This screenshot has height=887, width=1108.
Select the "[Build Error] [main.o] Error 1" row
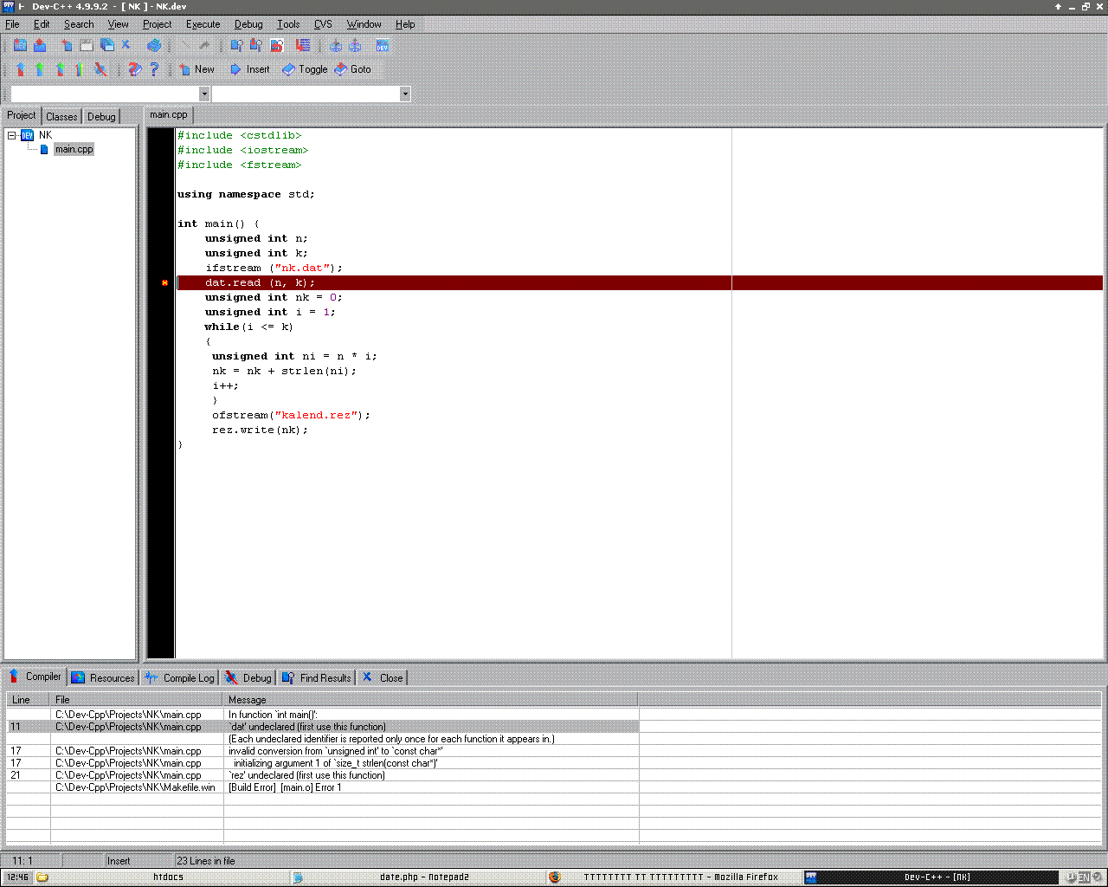pyautogui.click(x=323, y=787)
